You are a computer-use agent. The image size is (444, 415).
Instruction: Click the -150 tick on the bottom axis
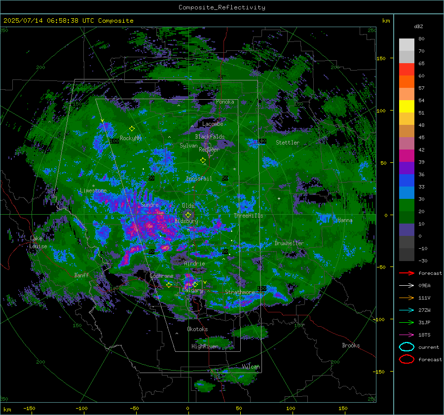[29, 409]
